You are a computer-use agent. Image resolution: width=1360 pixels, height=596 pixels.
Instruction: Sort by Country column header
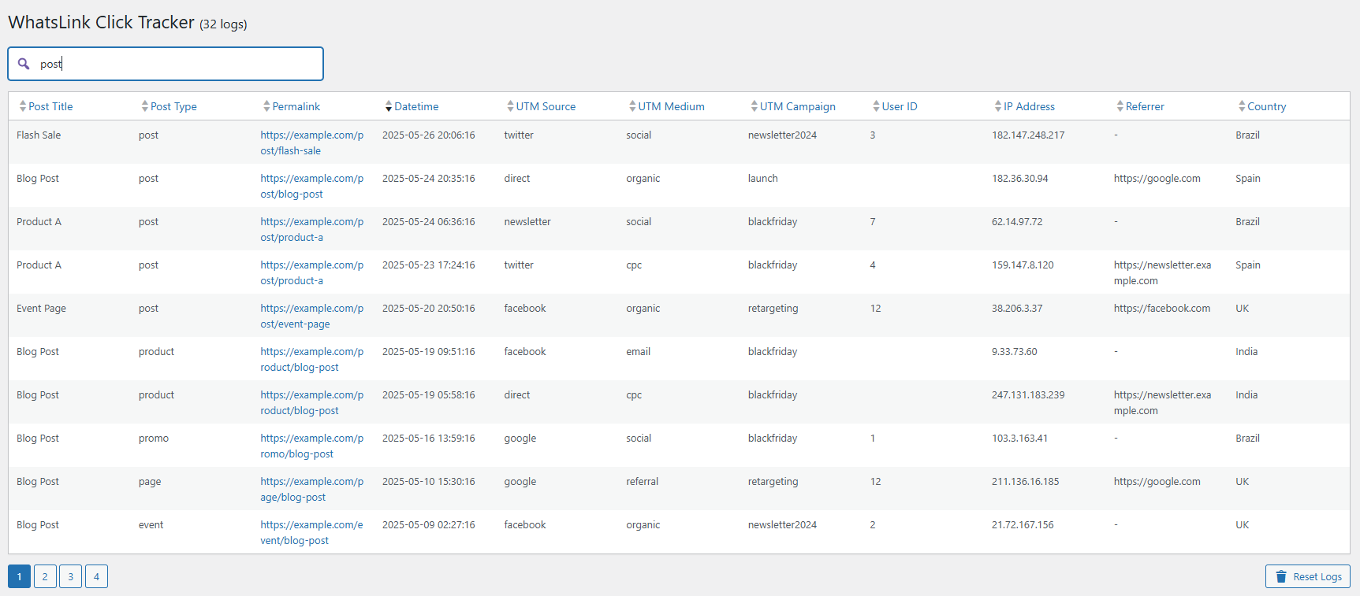pyautogui.click(x=1262, y=106)
